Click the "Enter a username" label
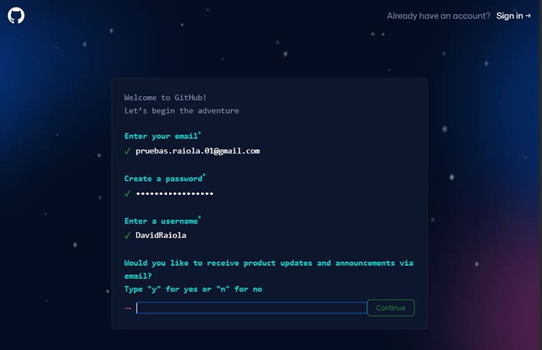The image size is (542, 350). point(163,221)
